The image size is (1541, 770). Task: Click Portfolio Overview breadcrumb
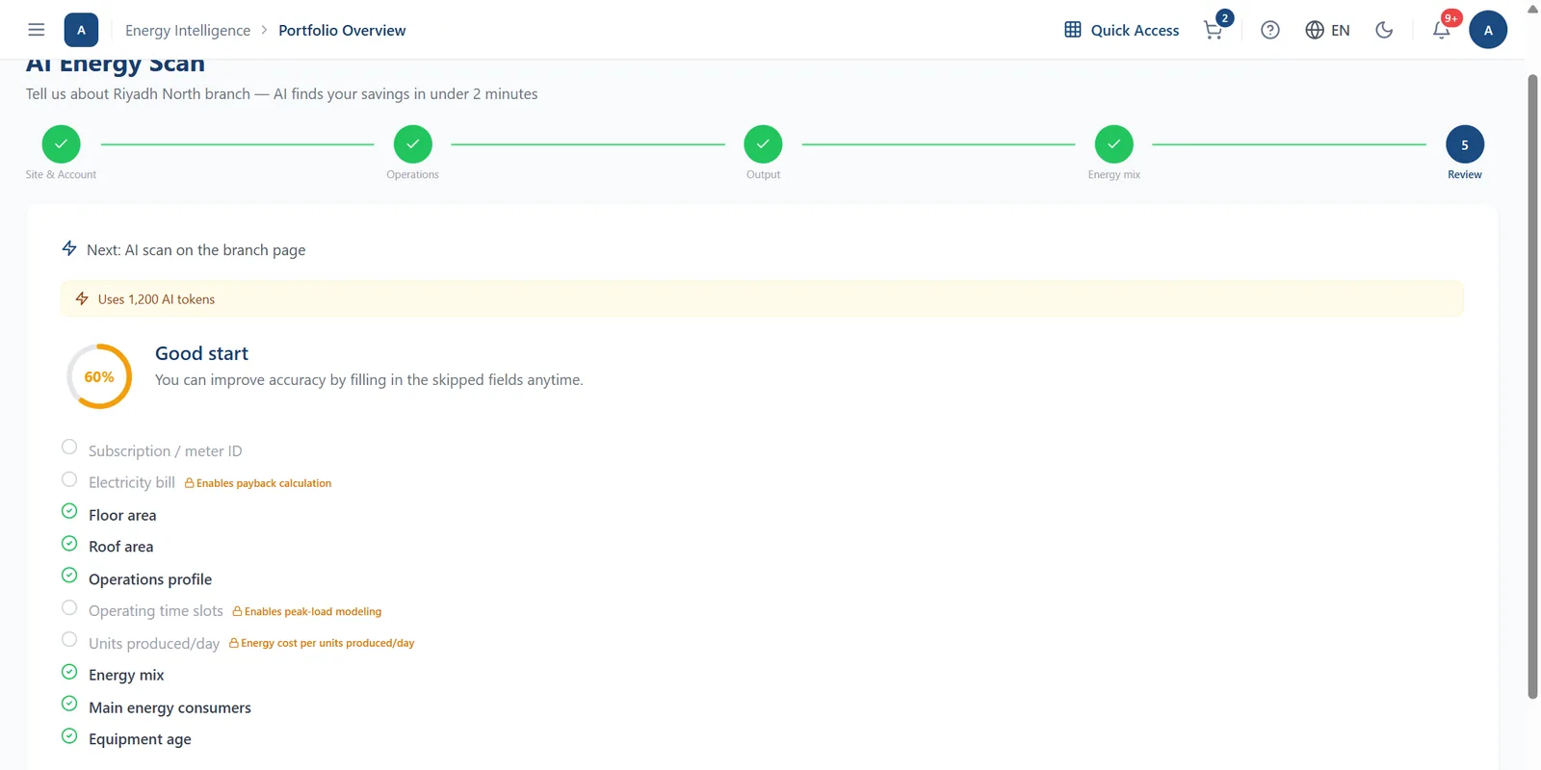(x=342, y=31)
